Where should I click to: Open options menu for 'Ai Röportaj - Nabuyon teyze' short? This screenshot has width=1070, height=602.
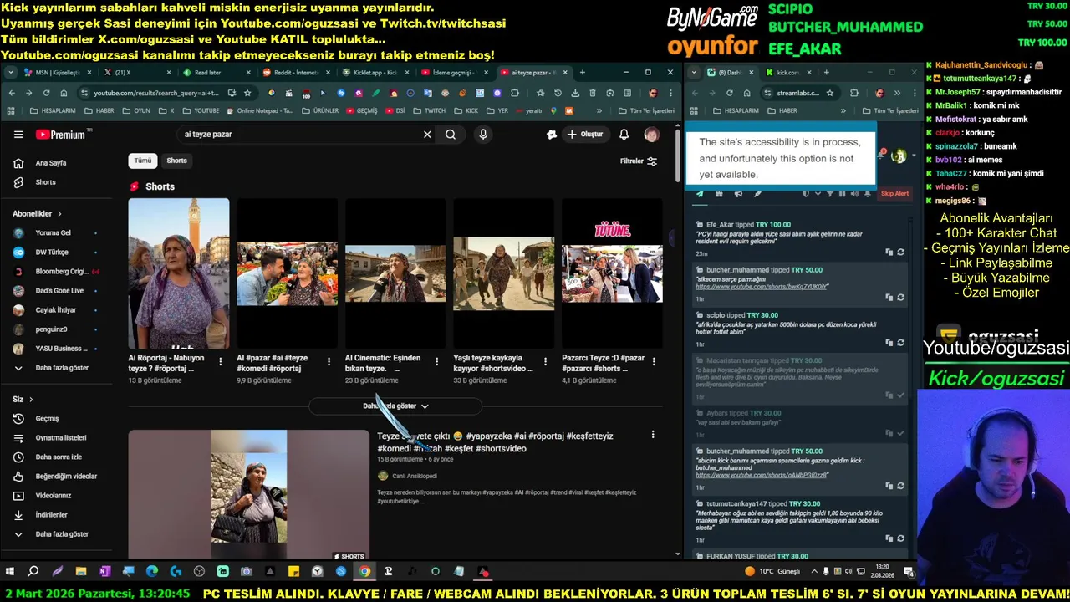[x=221, y=361]
